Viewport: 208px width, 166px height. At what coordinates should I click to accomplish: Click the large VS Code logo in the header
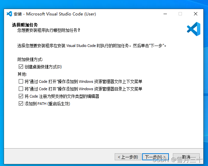tap(194, 29)
